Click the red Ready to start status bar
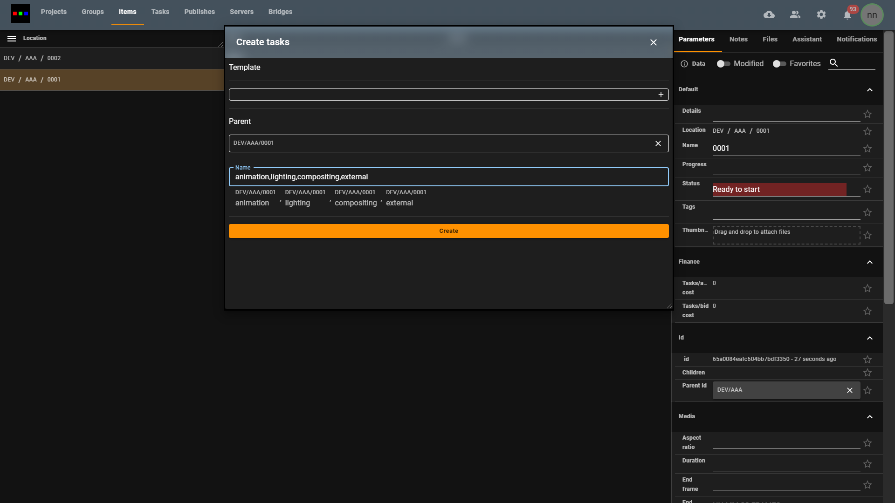The image size is (895, 503). (779, 189)
